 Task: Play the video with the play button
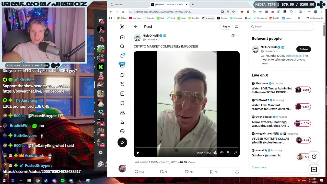coord(138,153)
